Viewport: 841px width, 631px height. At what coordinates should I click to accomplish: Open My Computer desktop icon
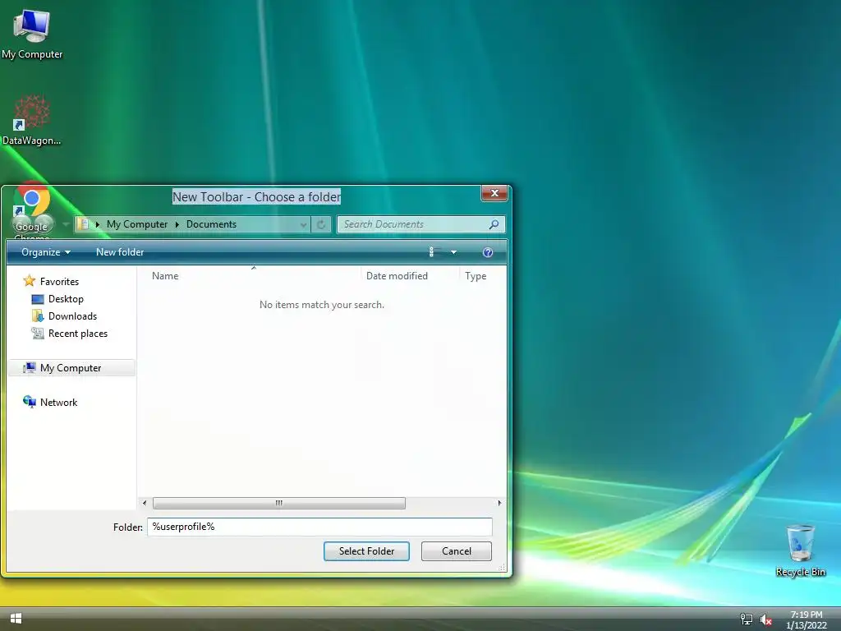point(32,34)
